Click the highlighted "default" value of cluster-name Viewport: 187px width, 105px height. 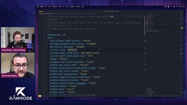tap(72, 50)
